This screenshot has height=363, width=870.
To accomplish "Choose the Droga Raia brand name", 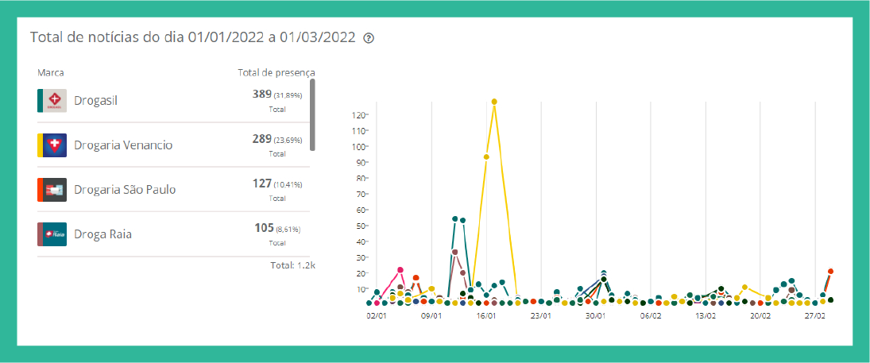I will pyautogui.click(x=102, y=234).
